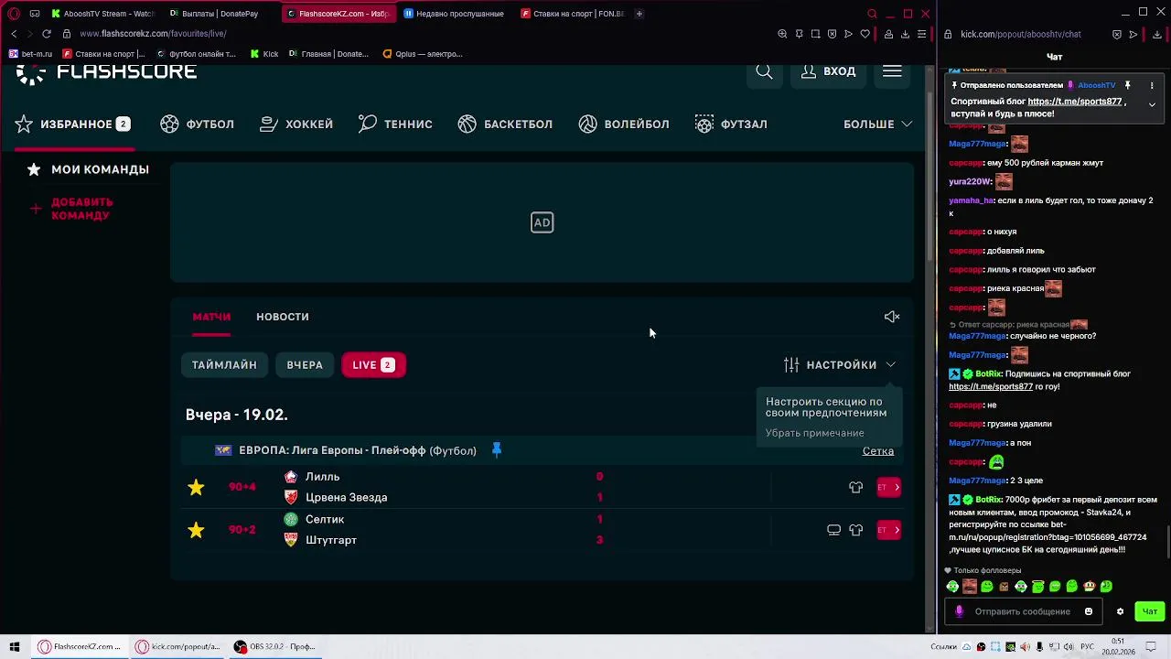Select the ВЧЕРА filter
This screenshot has height=659, width=1171.
(x=305, y=365)
